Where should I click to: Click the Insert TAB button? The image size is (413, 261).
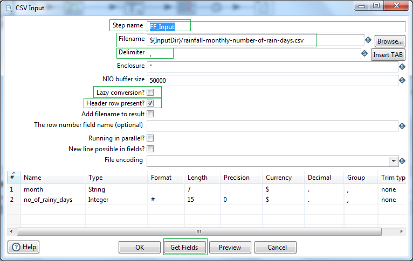point(388,55)
